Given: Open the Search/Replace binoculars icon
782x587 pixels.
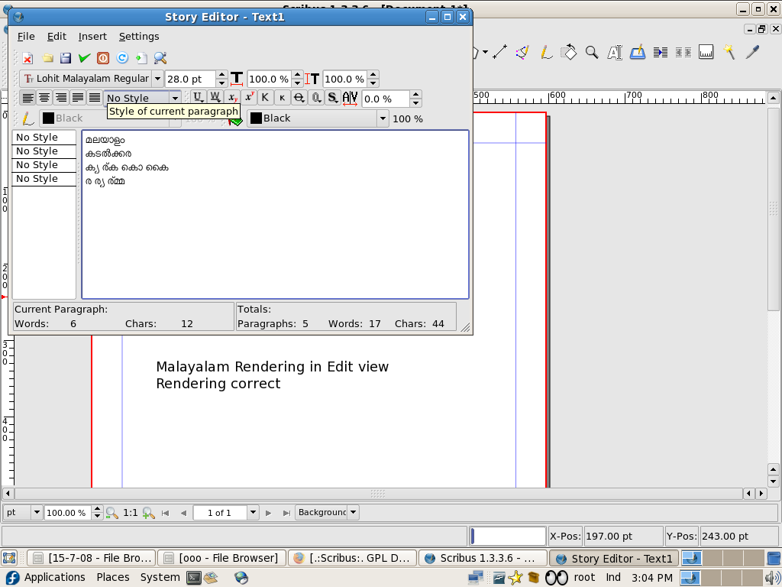Looking at the screenshot, I should pyautogui.click(x=160, y=58).
